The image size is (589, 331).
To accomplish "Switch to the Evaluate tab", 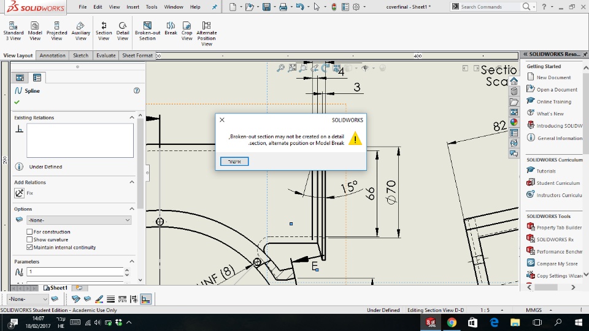I will coord(106,55).
